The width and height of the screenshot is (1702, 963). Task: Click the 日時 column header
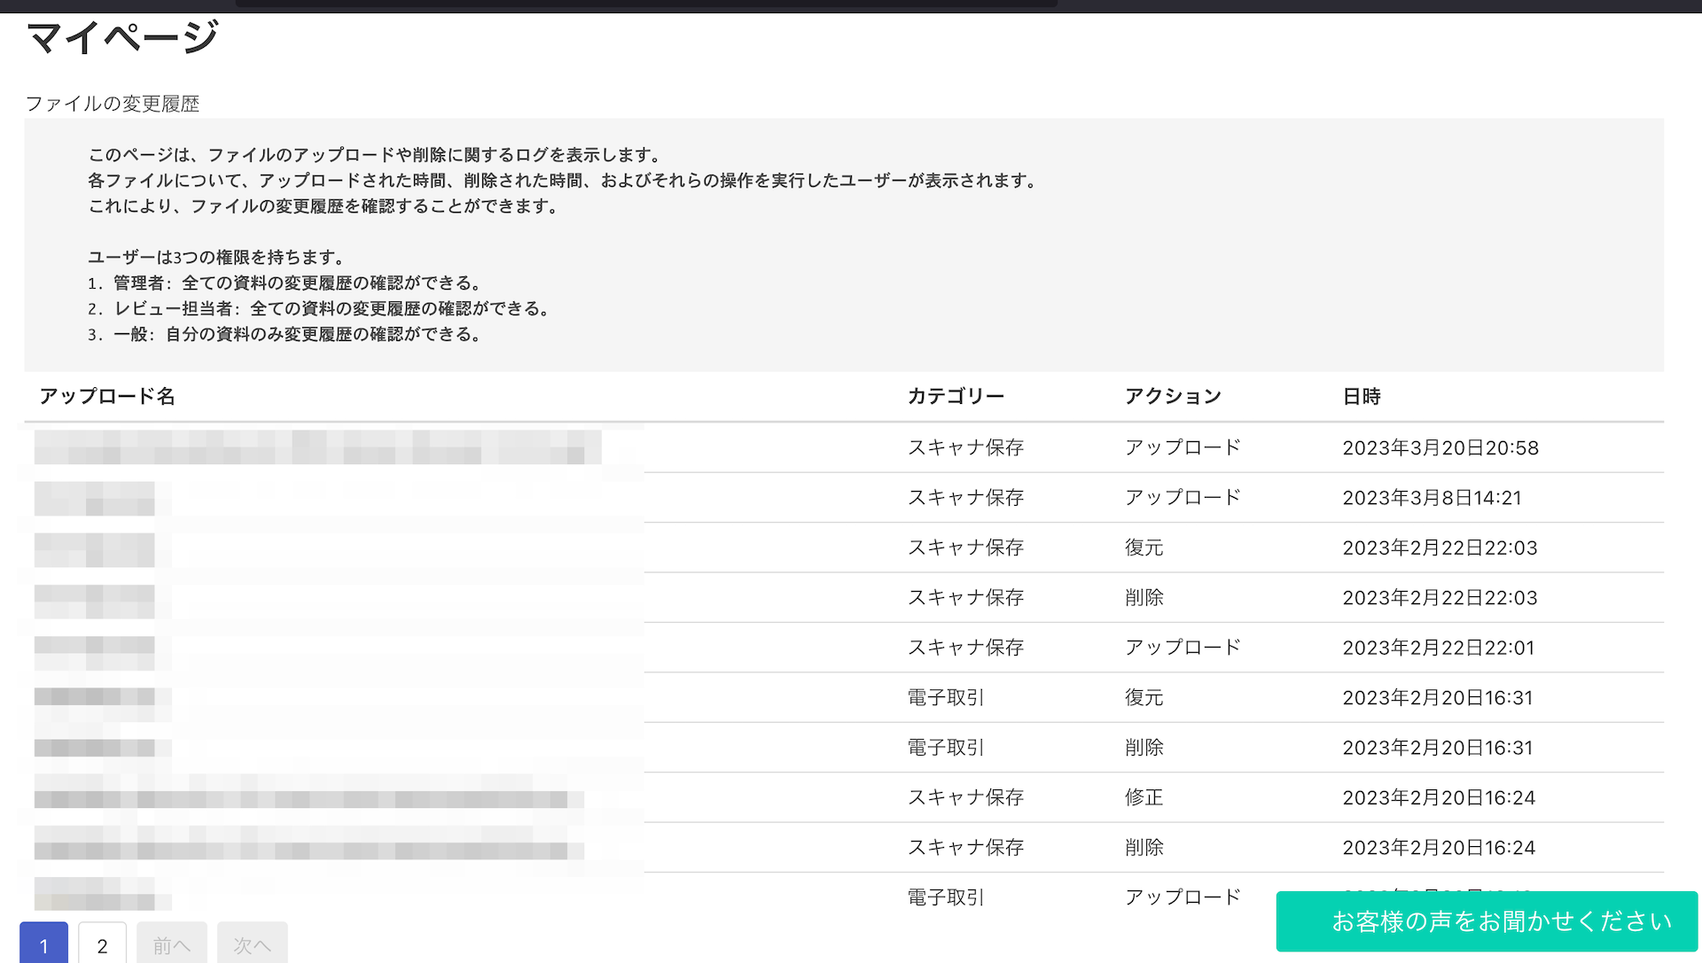click(1362, 396)
